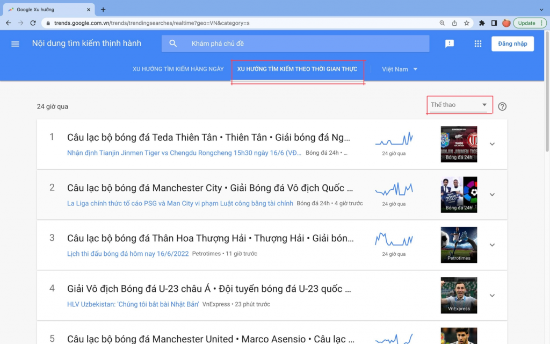Open the La Liga tố cáo PSG article link
This screenshot has height=344, width=550.
click(180, 204)
